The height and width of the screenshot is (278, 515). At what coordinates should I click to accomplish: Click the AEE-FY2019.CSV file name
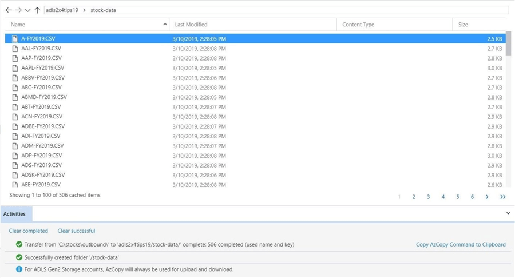click(41, 184)
